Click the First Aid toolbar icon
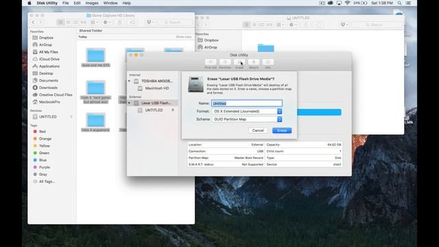 (211, 62)
